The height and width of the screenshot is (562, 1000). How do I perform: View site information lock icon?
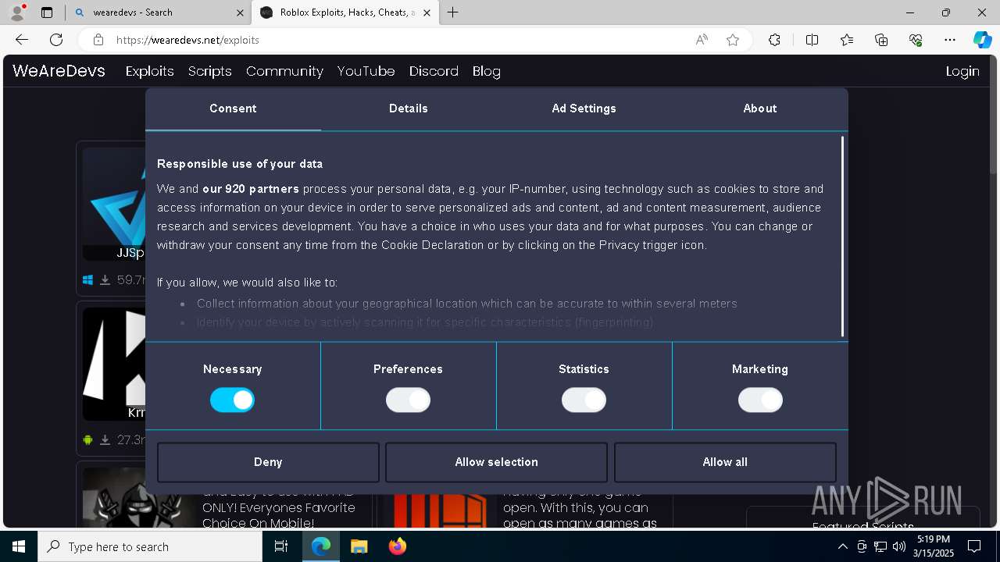98,40
